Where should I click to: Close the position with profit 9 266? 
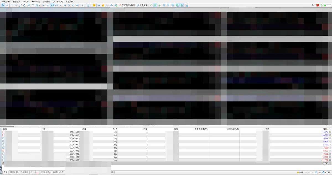click(x=330, y=139)
